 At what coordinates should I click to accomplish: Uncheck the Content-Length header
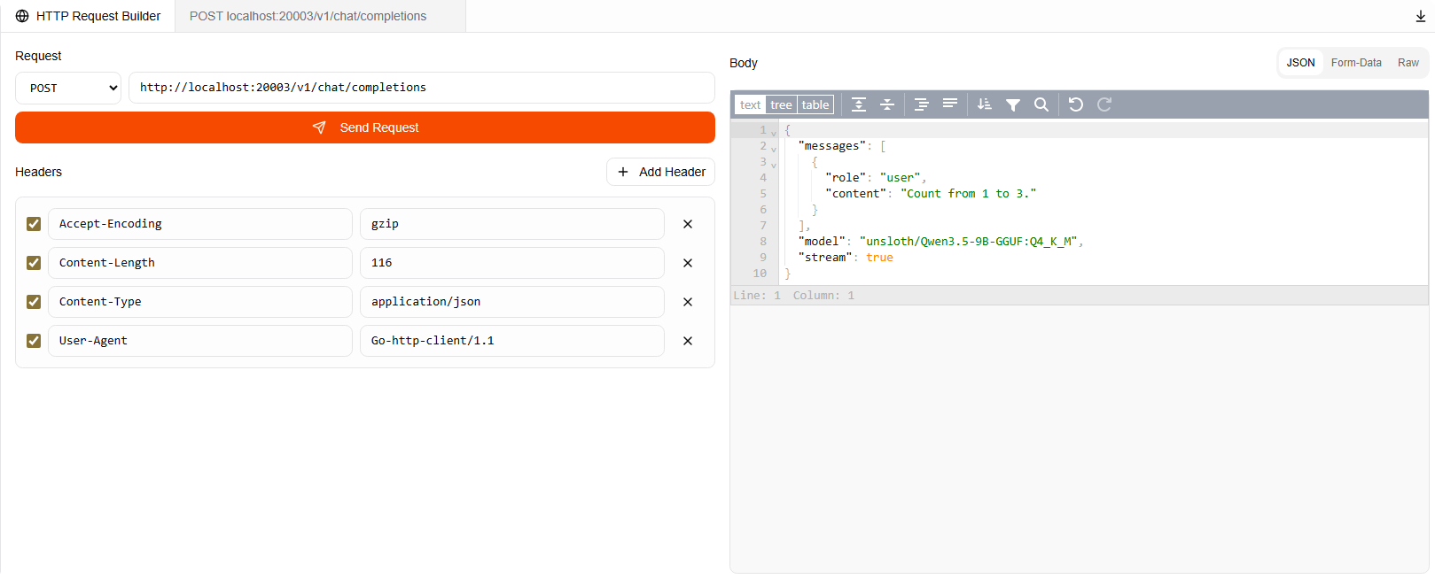[x=34, y=263]
